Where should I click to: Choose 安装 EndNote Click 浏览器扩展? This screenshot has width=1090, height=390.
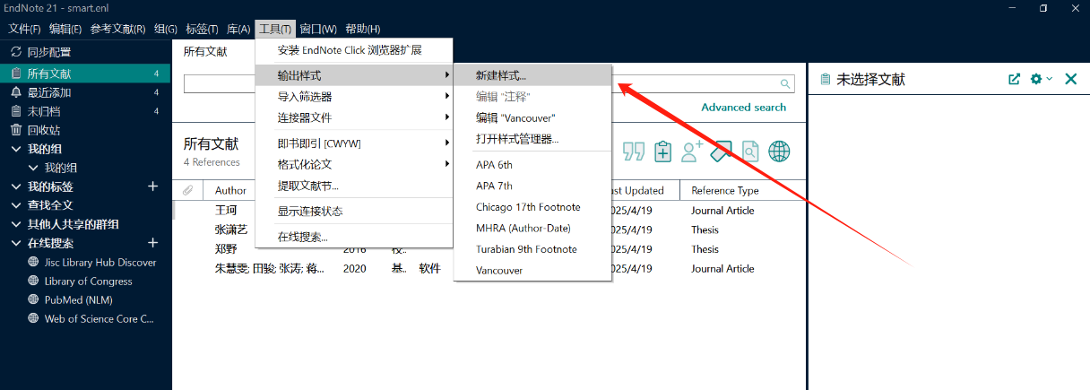coord(354,50)
